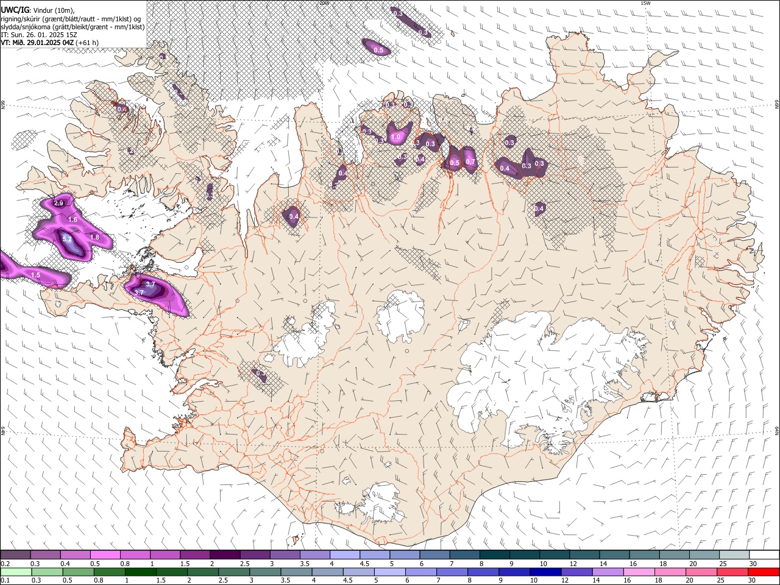
Task: Click the 1.0 value label in north
Action: [x=396, y=137]
